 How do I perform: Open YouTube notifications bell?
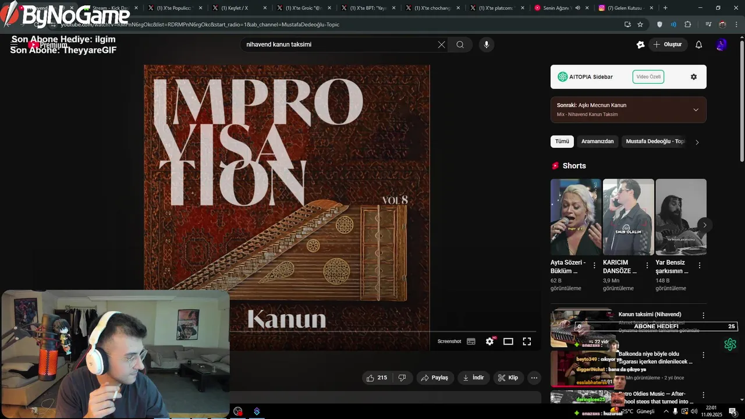pyautogui.click(x=699, y=45)
